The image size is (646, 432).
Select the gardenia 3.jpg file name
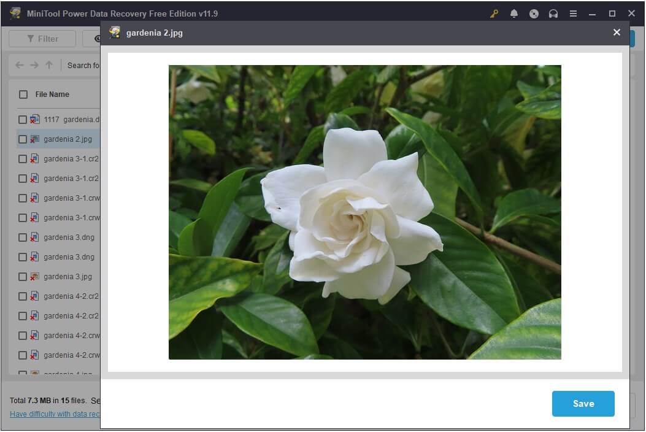coord(67,277)
